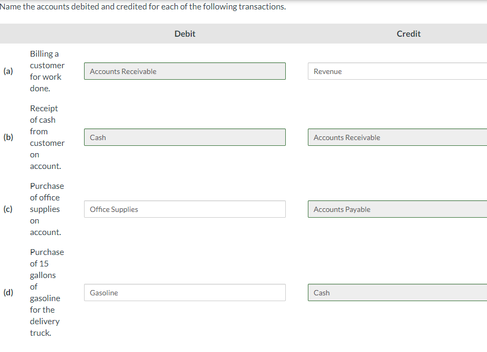Viewport: 487px width, 352px height.
Task: Click the Gasoline debit field
Action: pyautogui.click(x=185, y=292)
